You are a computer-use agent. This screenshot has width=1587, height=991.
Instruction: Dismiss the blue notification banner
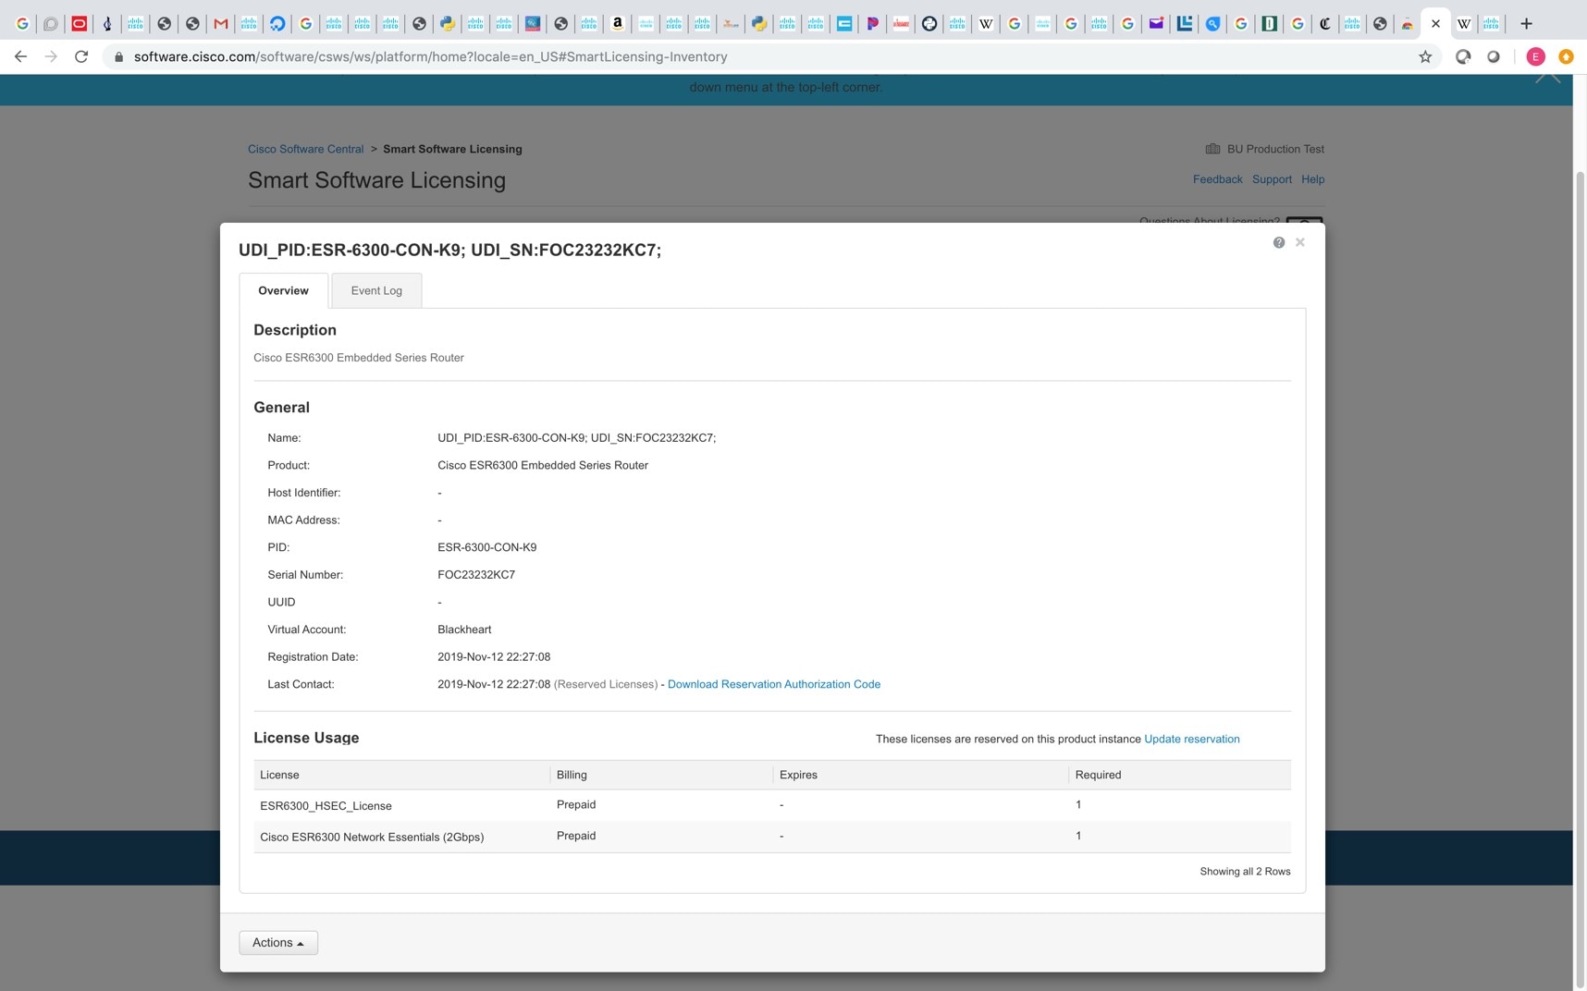pyautogui.click(x=1548, y=79)
